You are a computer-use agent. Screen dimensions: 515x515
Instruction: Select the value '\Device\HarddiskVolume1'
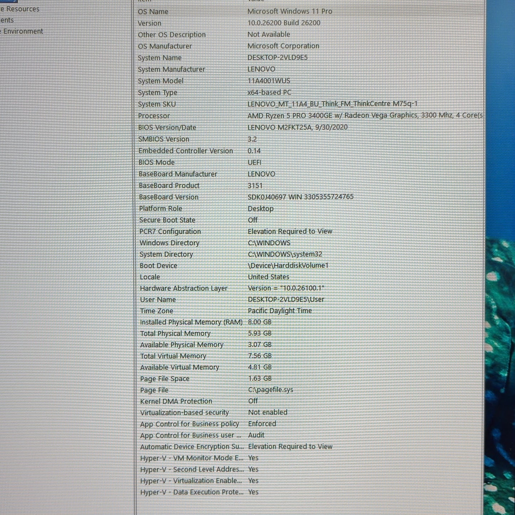[288, 266]
